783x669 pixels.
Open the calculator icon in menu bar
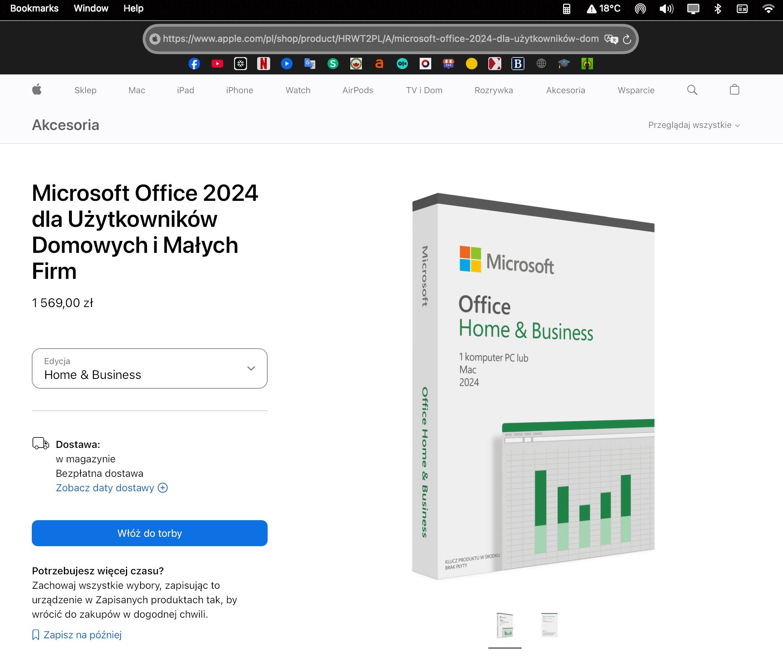(566, 9)
